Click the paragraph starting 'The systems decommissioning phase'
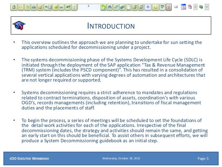 [x=113, y=70]
